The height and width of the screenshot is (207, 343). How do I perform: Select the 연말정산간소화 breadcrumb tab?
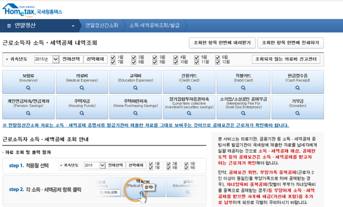102,25
